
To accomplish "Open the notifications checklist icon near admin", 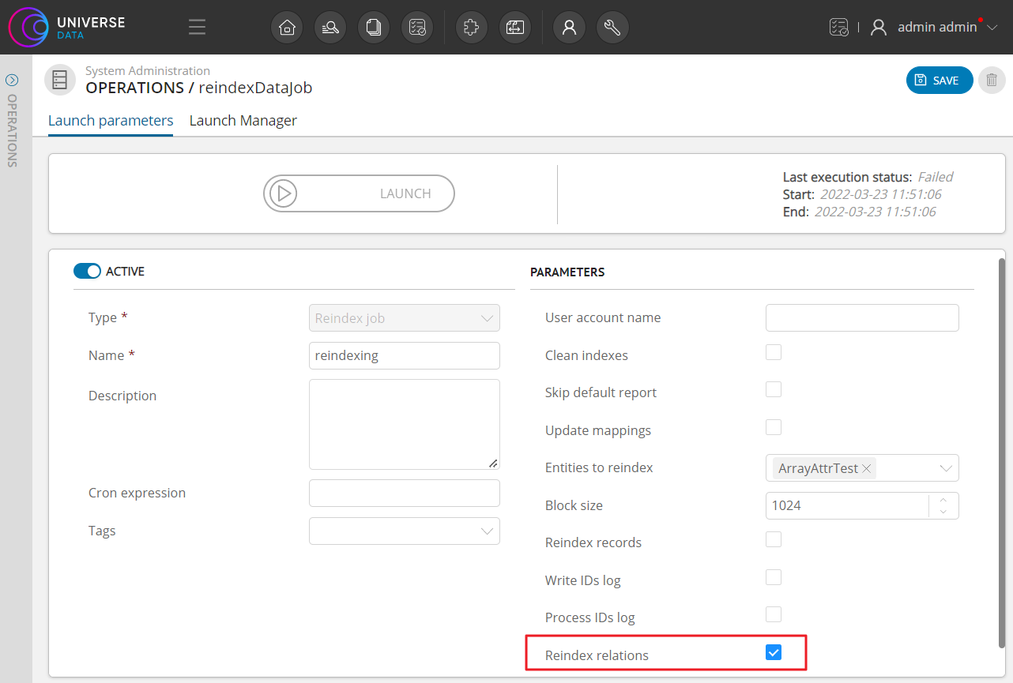I will tap(838, 28).
